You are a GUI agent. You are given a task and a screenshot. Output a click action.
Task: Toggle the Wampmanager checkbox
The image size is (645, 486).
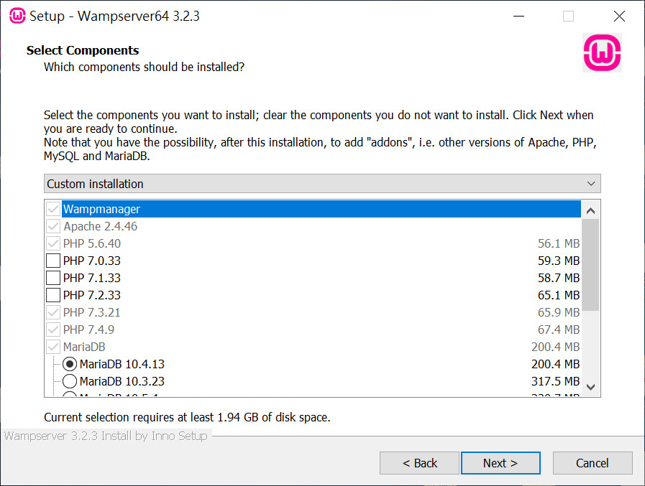coord(53,209)
